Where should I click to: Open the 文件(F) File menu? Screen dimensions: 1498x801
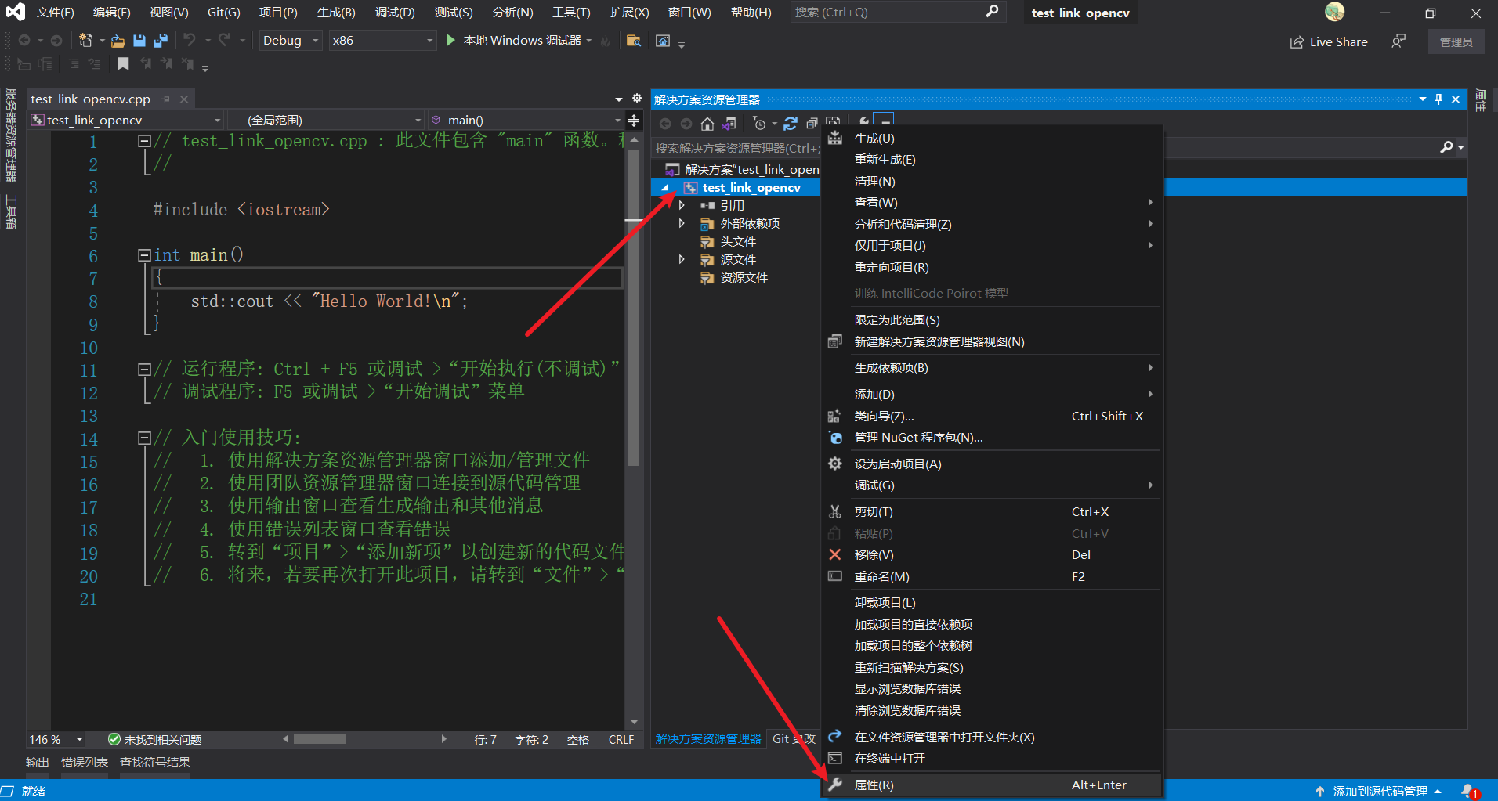point(55,13)
